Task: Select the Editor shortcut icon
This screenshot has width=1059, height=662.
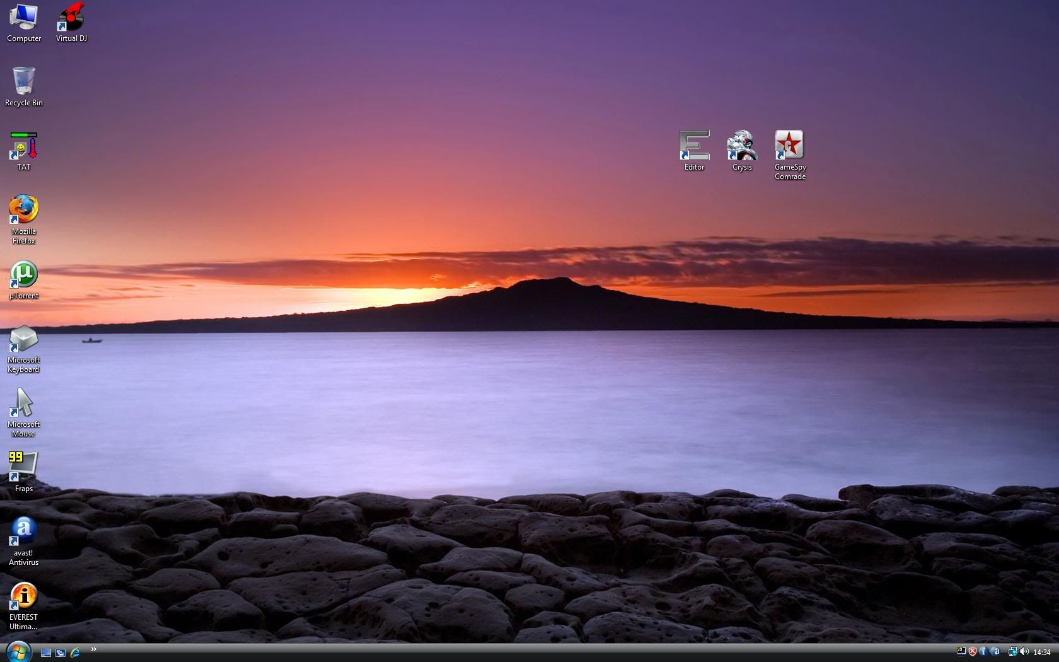Action: point(695,150)
